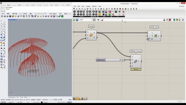186x105 pixels.
Task: Click the yellow Panel icon in Params Input group
Action: point(99,14)
